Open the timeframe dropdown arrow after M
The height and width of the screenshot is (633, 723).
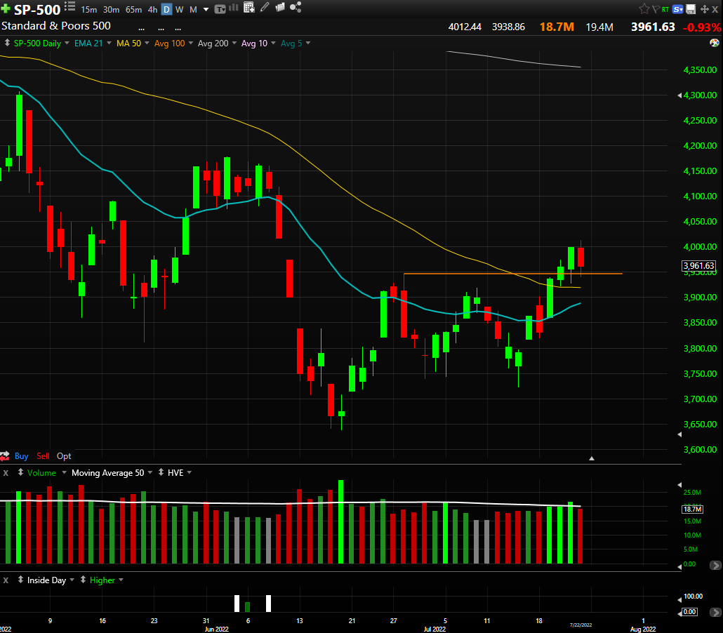point(206,10)
